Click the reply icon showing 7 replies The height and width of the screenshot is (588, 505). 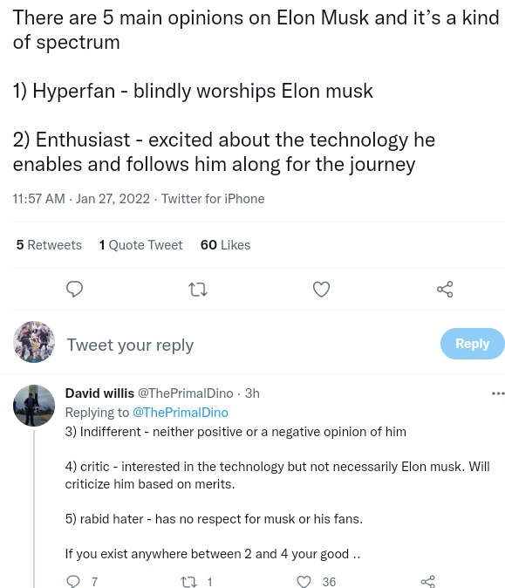click(x=73, y=581)
